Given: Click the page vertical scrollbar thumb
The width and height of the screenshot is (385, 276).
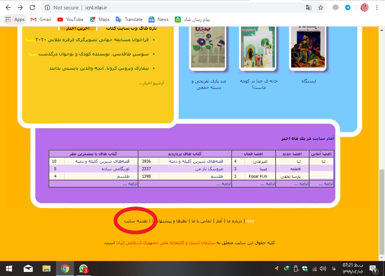Looking at the screenshot, I should [x=382, y=214].
